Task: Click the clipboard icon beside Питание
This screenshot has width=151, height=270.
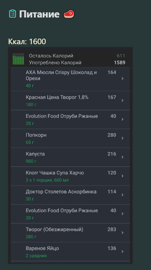Action: (12, 14)
